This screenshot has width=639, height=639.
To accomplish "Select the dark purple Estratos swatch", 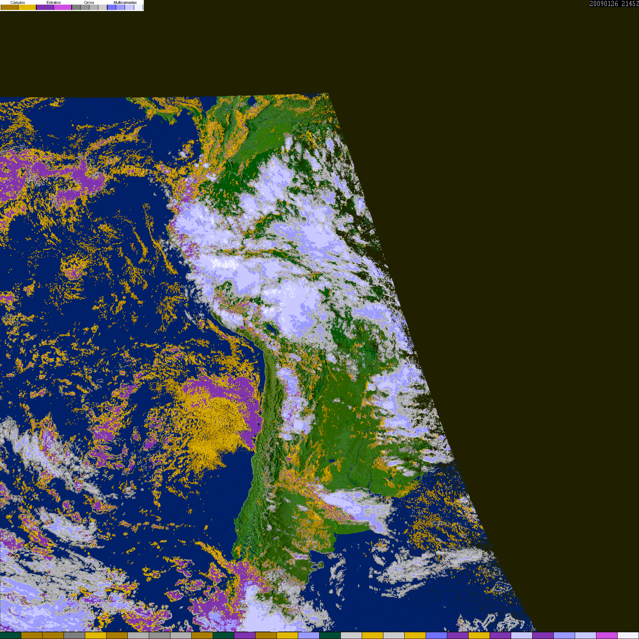I will (x=45, y=7).
